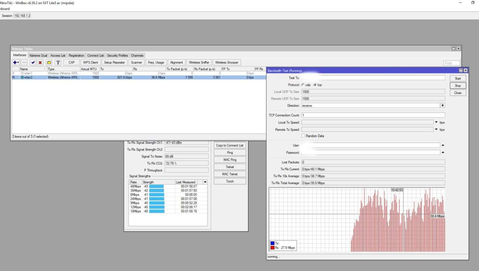Expand the Local Tx Speed arrow
The image size is (479, 271).
(436, 122)
